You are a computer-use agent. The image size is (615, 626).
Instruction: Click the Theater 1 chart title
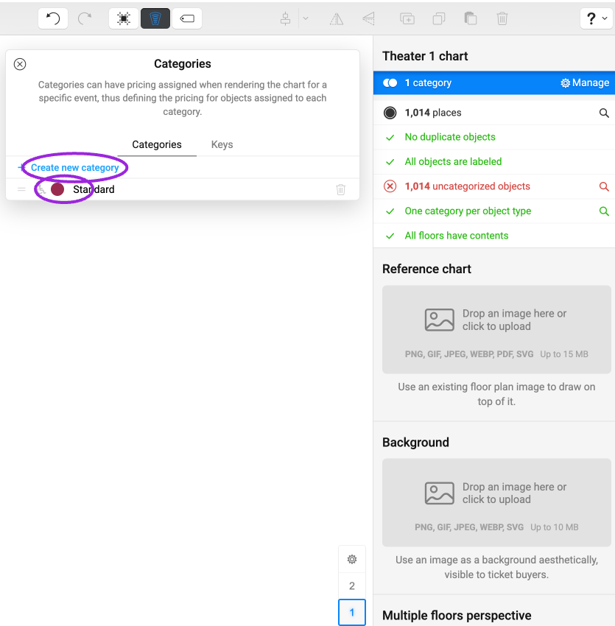pos(425,56)
